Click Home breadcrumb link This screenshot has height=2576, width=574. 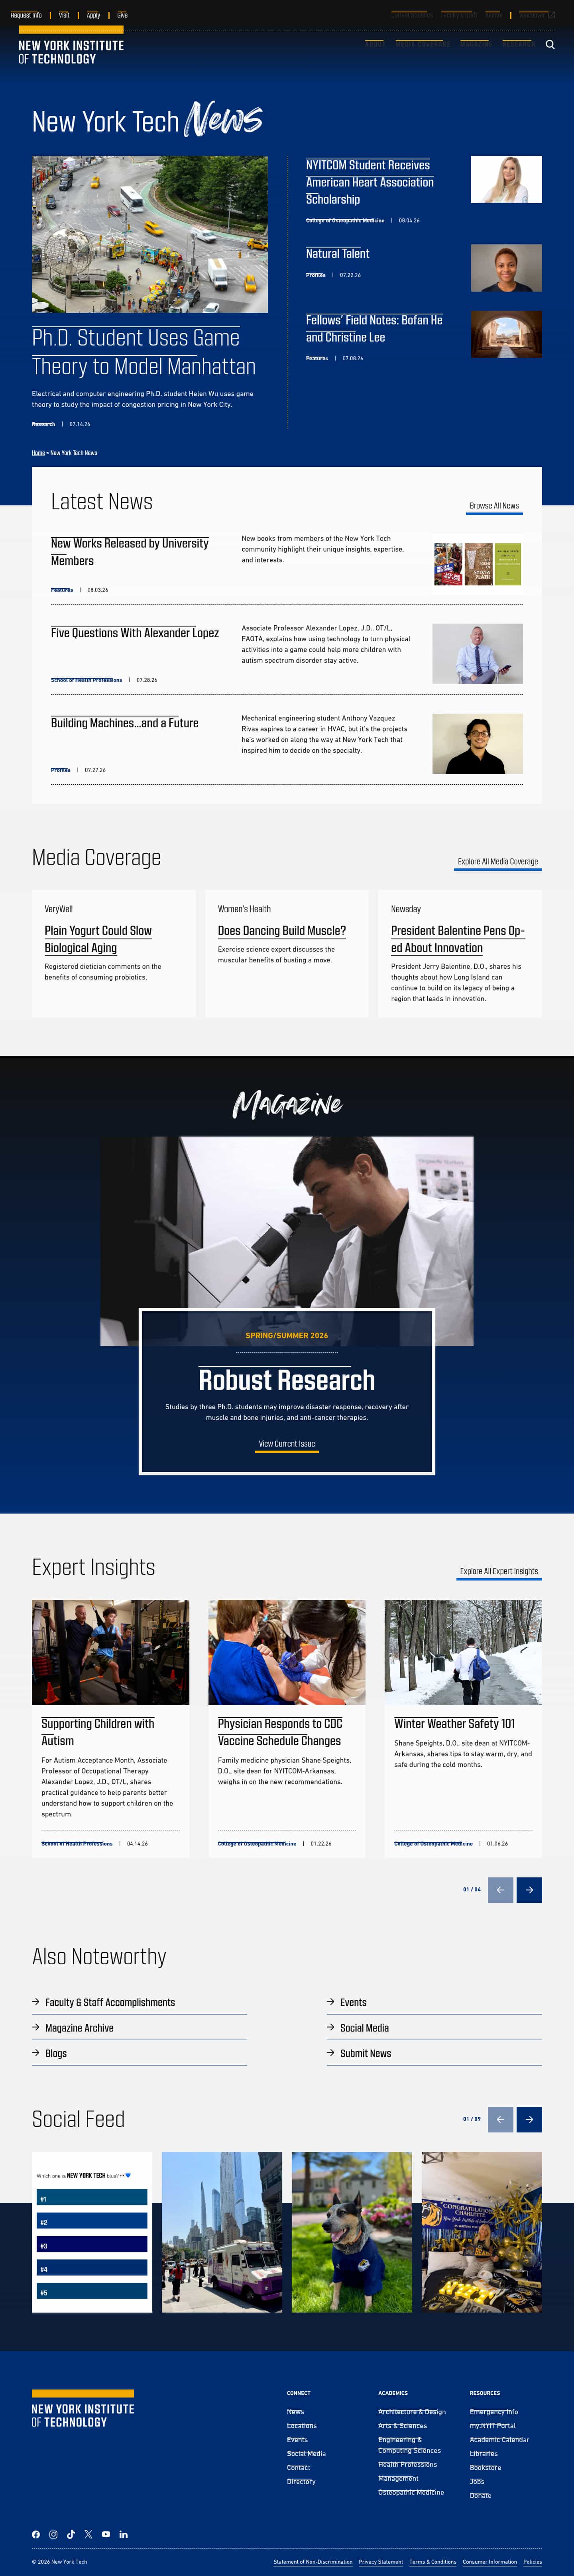coord(38,453)
